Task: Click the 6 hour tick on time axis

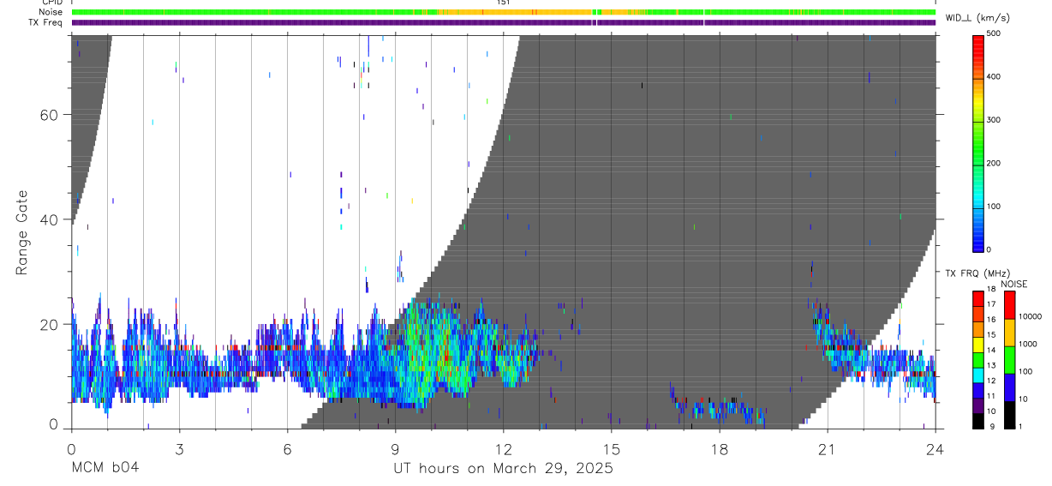Action: pos(287,448)
